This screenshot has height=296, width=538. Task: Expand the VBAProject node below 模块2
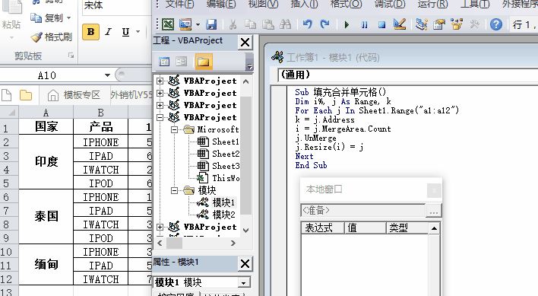(160, 227)
